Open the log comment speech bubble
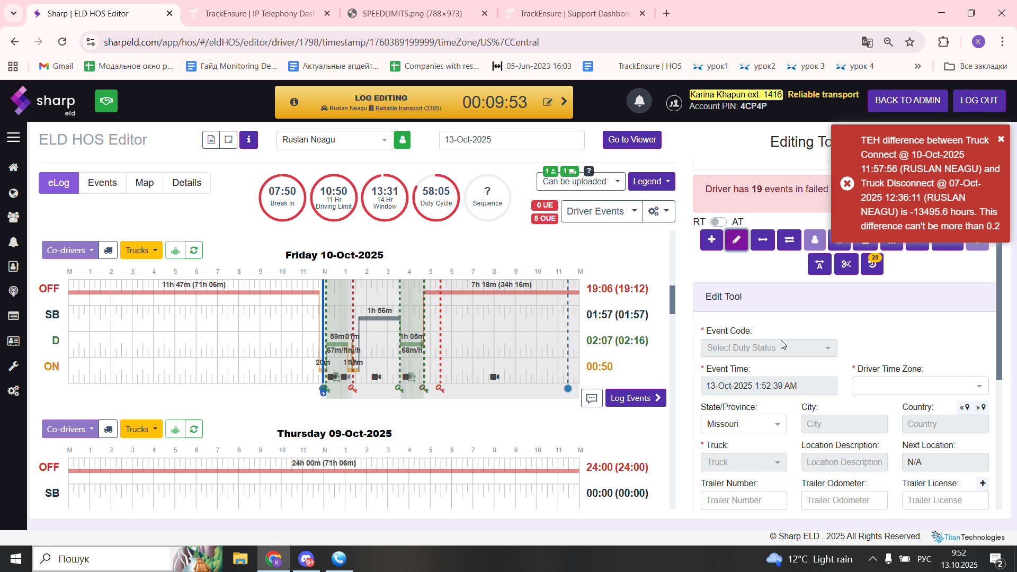The height and width of the screenshot is (572, 1017). click(x=592, y=398)
